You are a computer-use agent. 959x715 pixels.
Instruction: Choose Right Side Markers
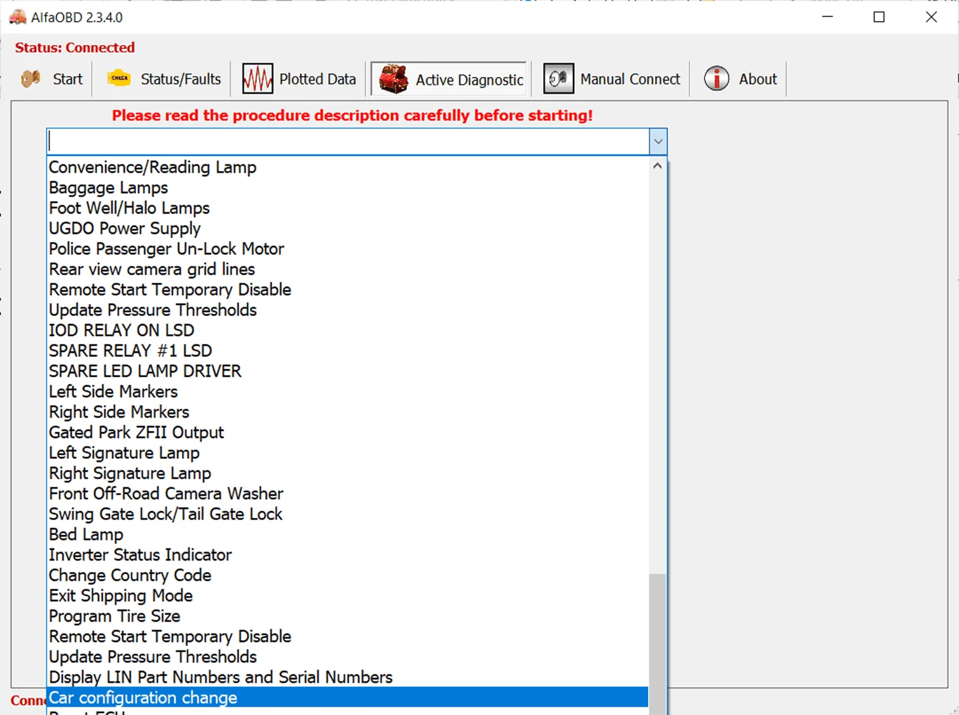tap(347, 411)
